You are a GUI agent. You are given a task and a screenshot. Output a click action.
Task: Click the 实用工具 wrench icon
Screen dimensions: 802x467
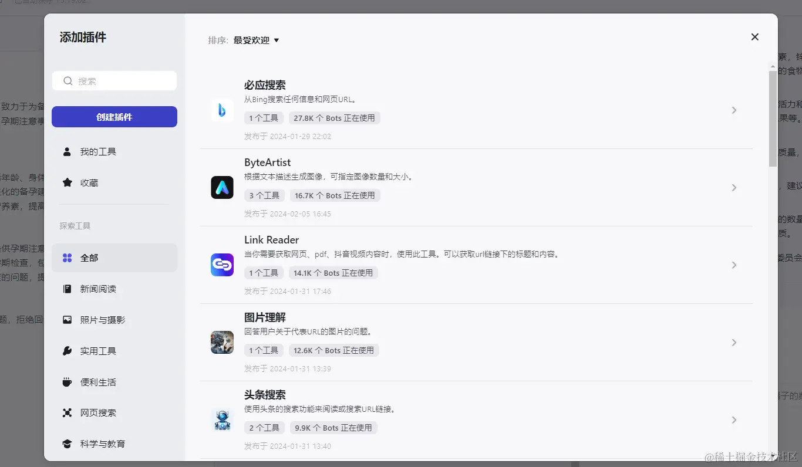click(67, 351)
